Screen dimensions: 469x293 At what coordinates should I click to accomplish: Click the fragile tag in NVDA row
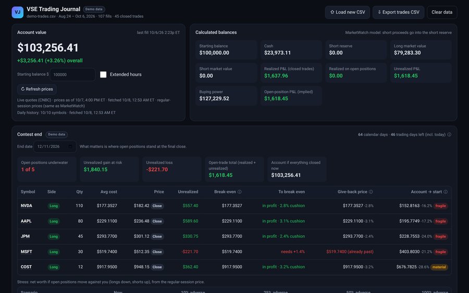440,206
